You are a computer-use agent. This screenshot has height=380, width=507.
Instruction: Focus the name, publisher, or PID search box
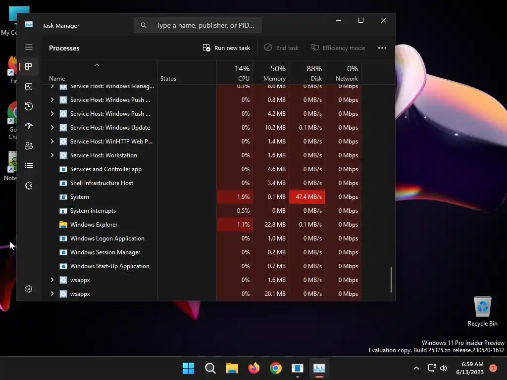[x=198, y=25]
